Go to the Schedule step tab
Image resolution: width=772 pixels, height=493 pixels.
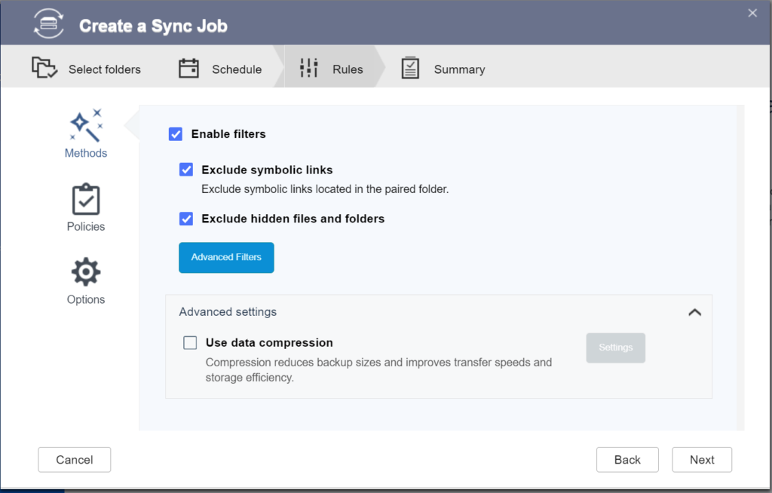pos(236,69)
